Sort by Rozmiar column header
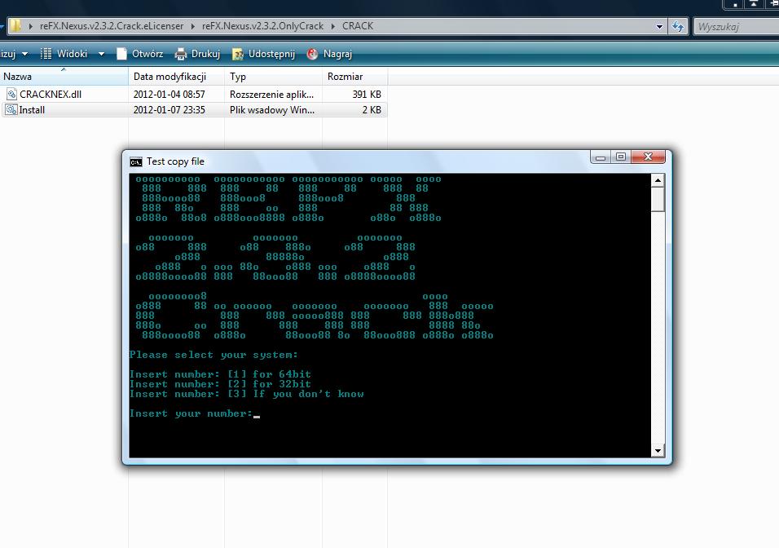The image size is (779, 548). point(354,77)
